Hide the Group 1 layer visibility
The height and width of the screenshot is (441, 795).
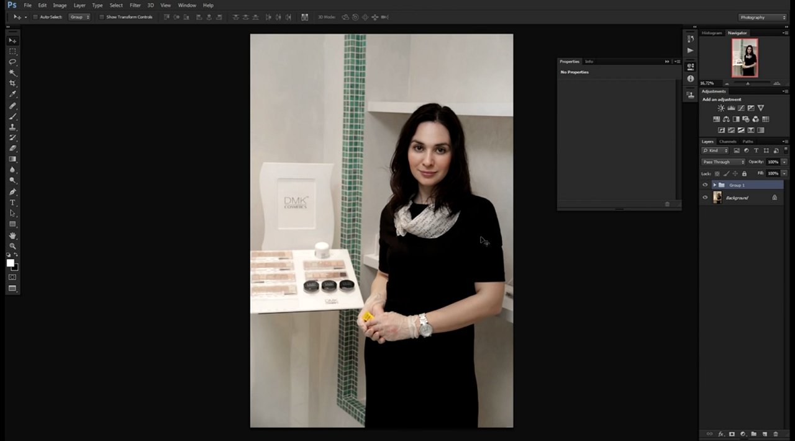click(705, 185)
